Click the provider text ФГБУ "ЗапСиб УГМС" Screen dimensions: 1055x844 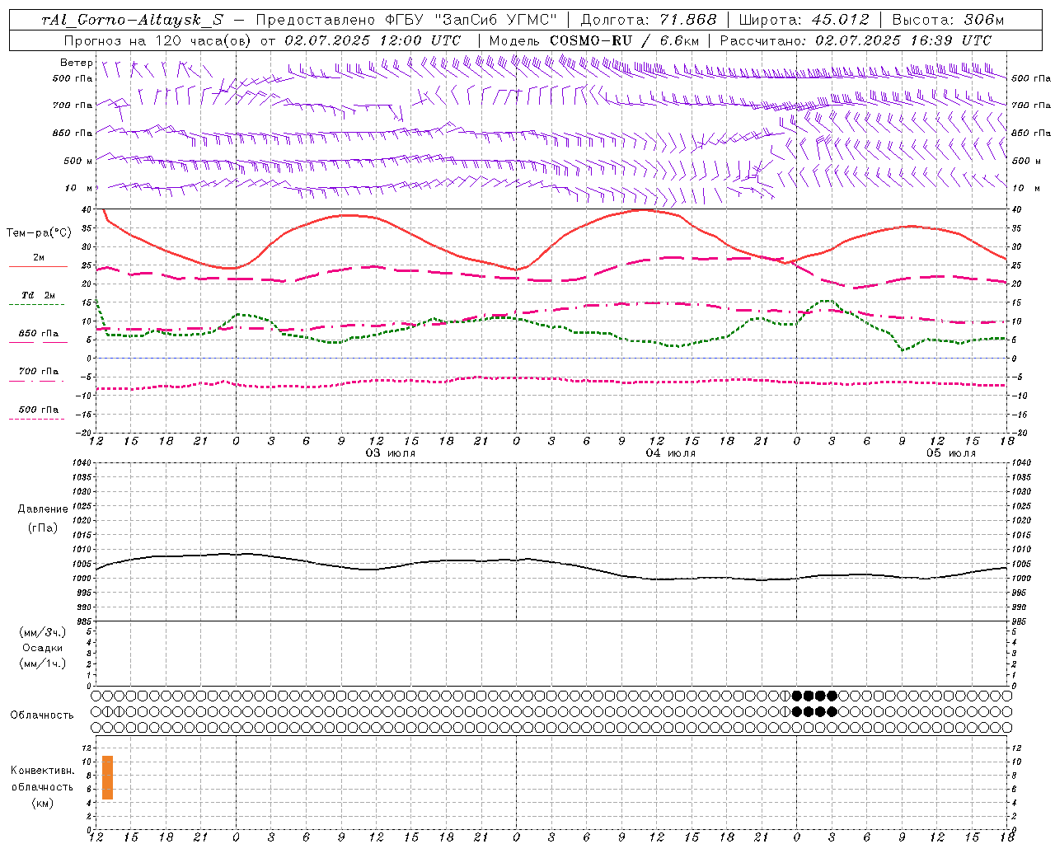pyautogui.click(x=471, y=20)
